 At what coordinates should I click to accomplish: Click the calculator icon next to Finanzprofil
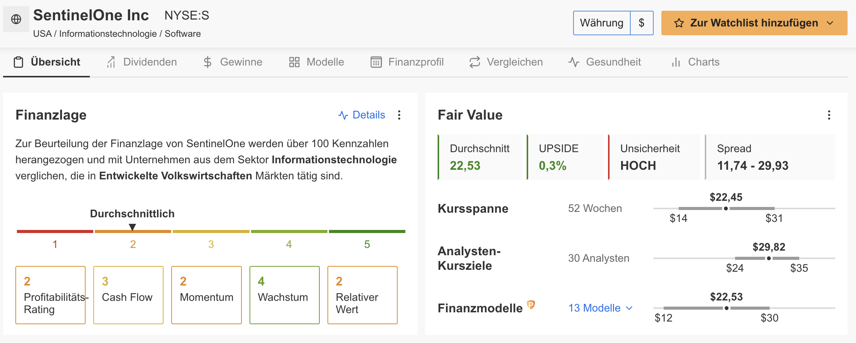[376, 62]
